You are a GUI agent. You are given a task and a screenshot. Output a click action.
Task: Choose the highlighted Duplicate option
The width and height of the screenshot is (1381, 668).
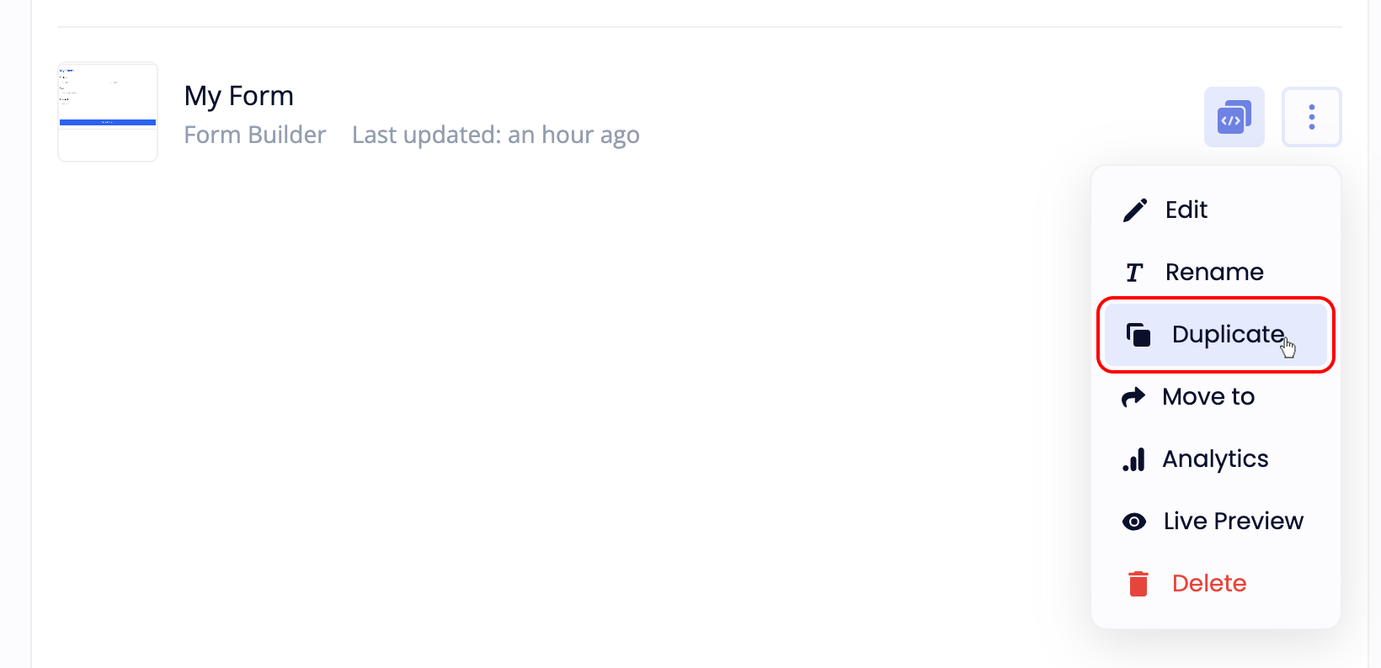coord(1228,334)
